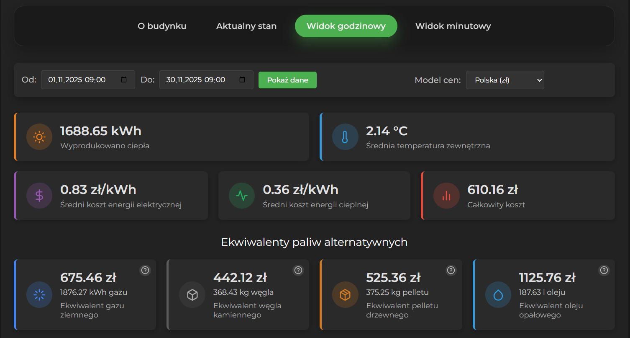Screen dimensions: 630x338
Task: Open the Widok minutowy tab
Action: pyautogui.click(x=453, y=26)
